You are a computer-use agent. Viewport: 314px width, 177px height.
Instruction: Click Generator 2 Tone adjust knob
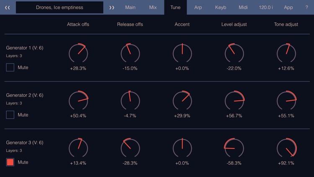coord(286,101)
